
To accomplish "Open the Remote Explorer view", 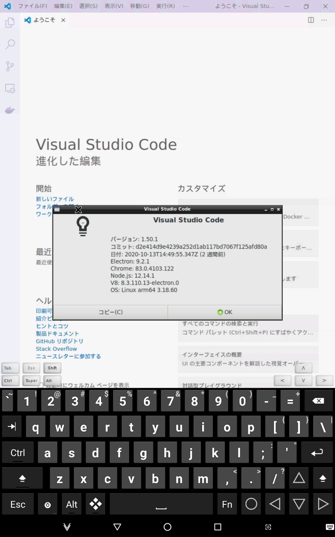I will coord(10,88).
